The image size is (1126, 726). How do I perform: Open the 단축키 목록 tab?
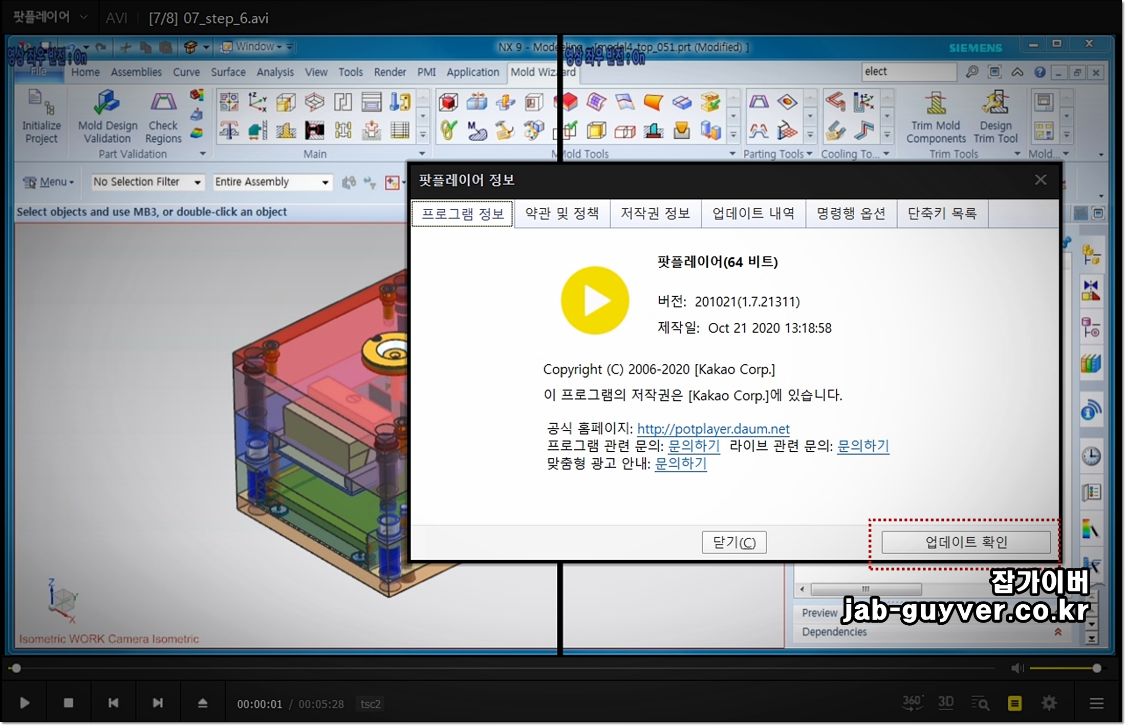point(942,213)
